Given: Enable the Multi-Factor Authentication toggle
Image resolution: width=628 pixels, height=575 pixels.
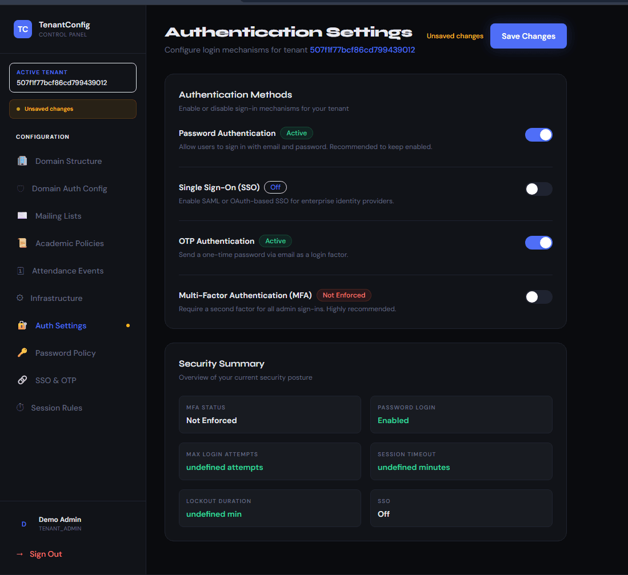Looking at the screenshot, I should click(x=538, y=297).
